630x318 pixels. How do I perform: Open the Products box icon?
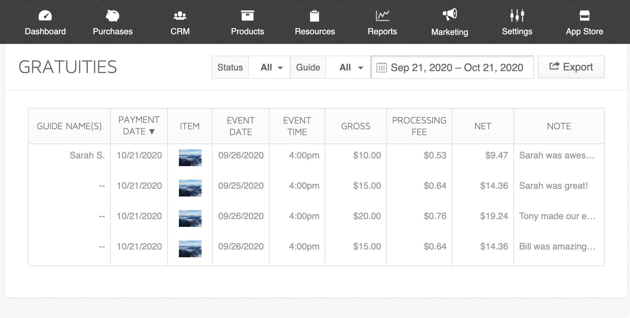[247, 16]
